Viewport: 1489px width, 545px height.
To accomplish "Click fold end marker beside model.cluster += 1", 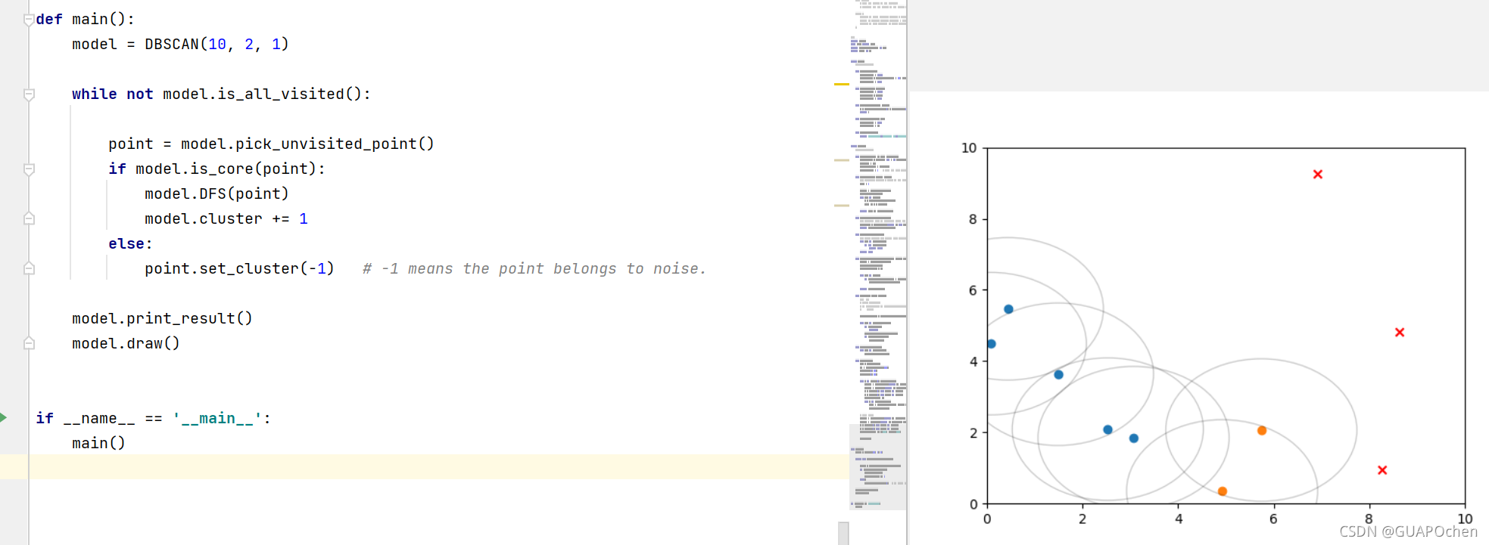I will coord(29,218).
